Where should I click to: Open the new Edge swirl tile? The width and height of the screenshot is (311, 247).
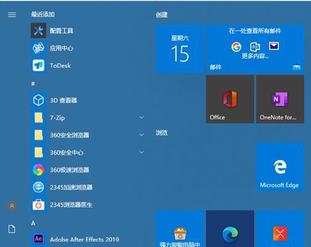tap(230, 228)
